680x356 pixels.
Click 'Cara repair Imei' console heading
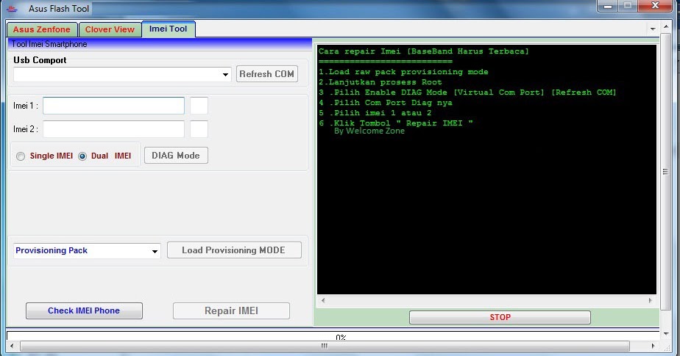tap(424, 51)
